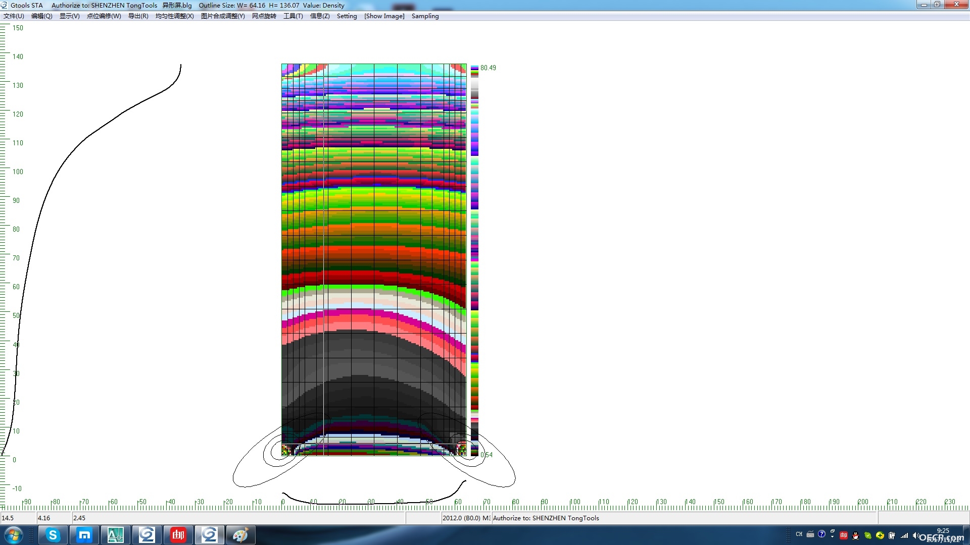Launch the Maxthon browser taskbar icon
The height and width of the screenshot is (545, 970).
(x=84, y=535)
